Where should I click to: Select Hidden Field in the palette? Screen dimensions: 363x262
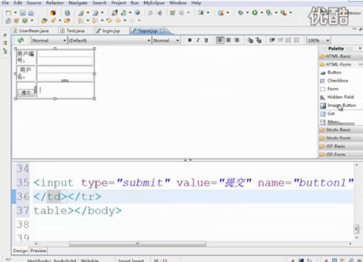340,97
